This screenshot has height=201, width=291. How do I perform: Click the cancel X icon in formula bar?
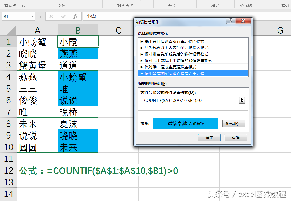point(51,16)
